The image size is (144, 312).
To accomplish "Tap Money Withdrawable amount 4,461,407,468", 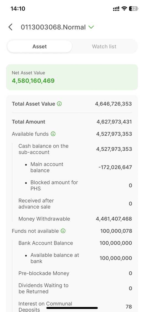I will click(x=114, y=219).
